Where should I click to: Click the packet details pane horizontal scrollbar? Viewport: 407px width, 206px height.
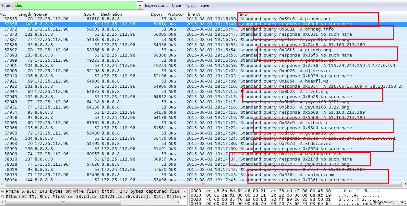tap(62, 202)
